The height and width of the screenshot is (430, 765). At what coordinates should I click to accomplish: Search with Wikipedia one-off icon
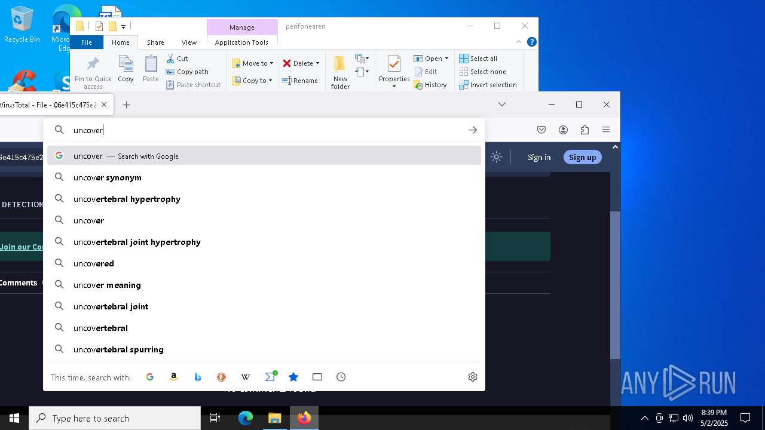[x=246, y=377]
